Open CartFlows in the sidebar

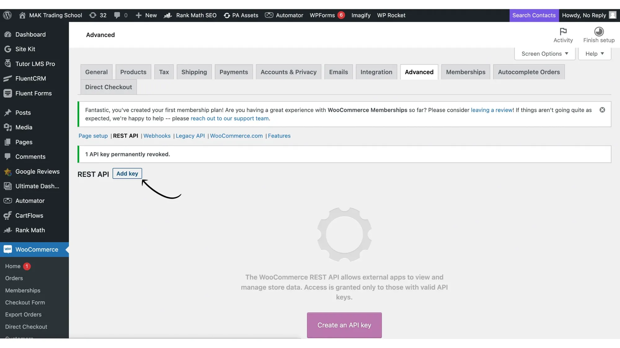point(29,216)
